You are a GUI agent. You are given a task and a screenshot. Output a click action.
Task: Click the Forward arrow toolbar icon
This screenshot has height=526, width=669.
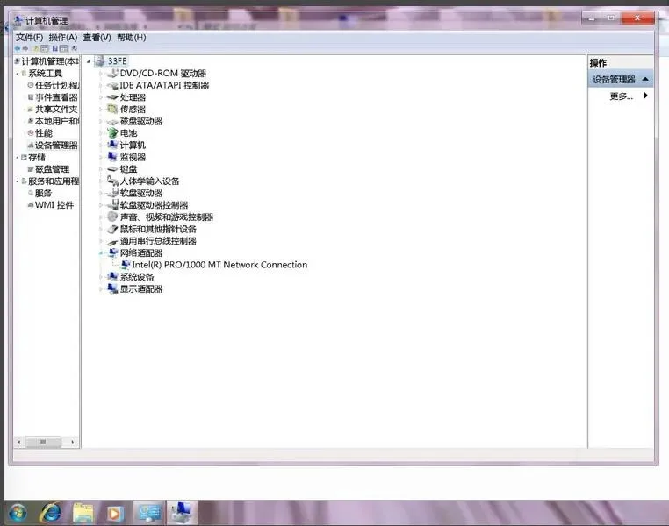[25, 48]
